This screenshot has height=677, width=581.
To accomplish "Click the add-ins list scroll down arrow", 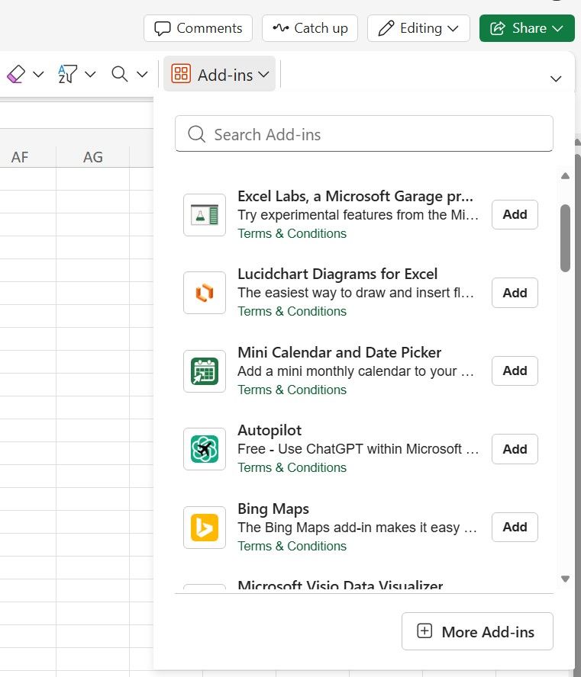I will pyautogui.click(x=565, y=579).
